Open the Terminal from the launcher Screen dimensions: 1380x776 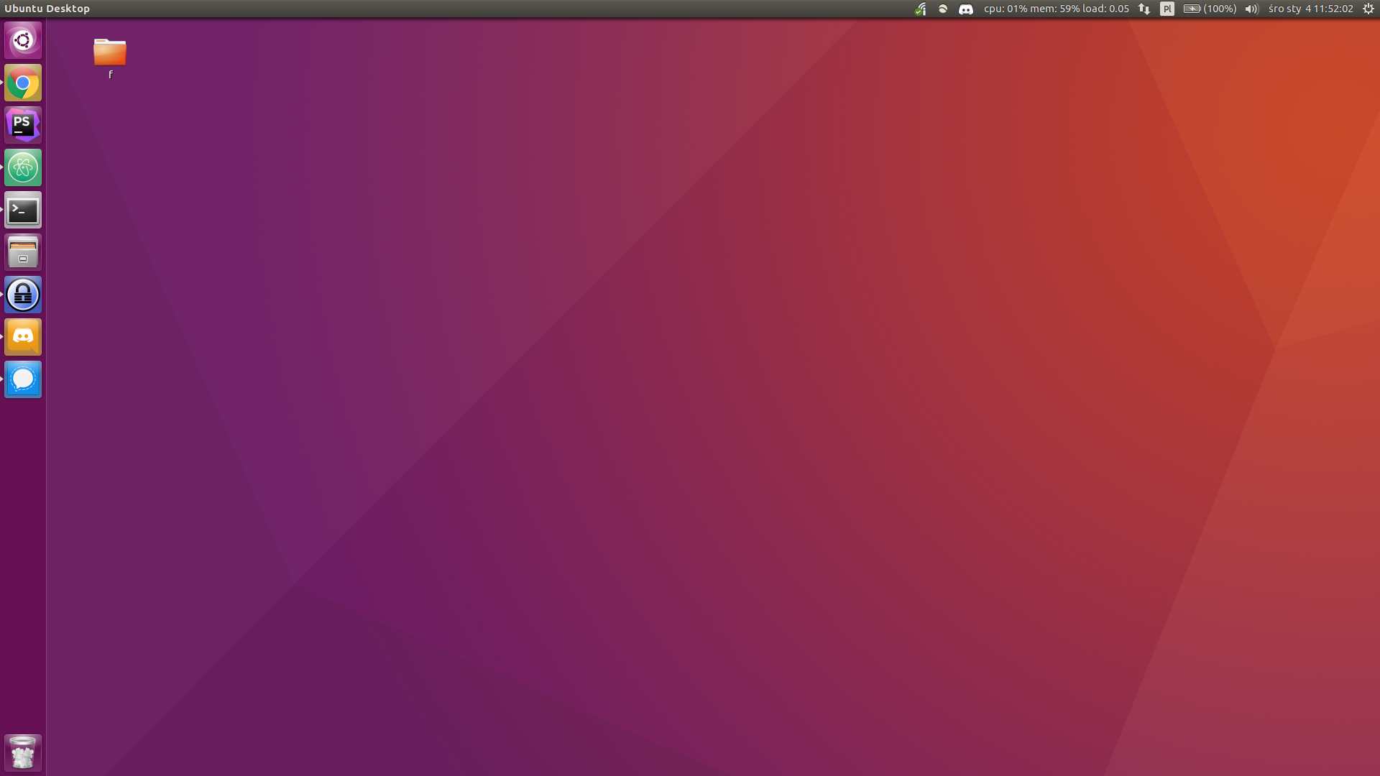pos(23,211)
